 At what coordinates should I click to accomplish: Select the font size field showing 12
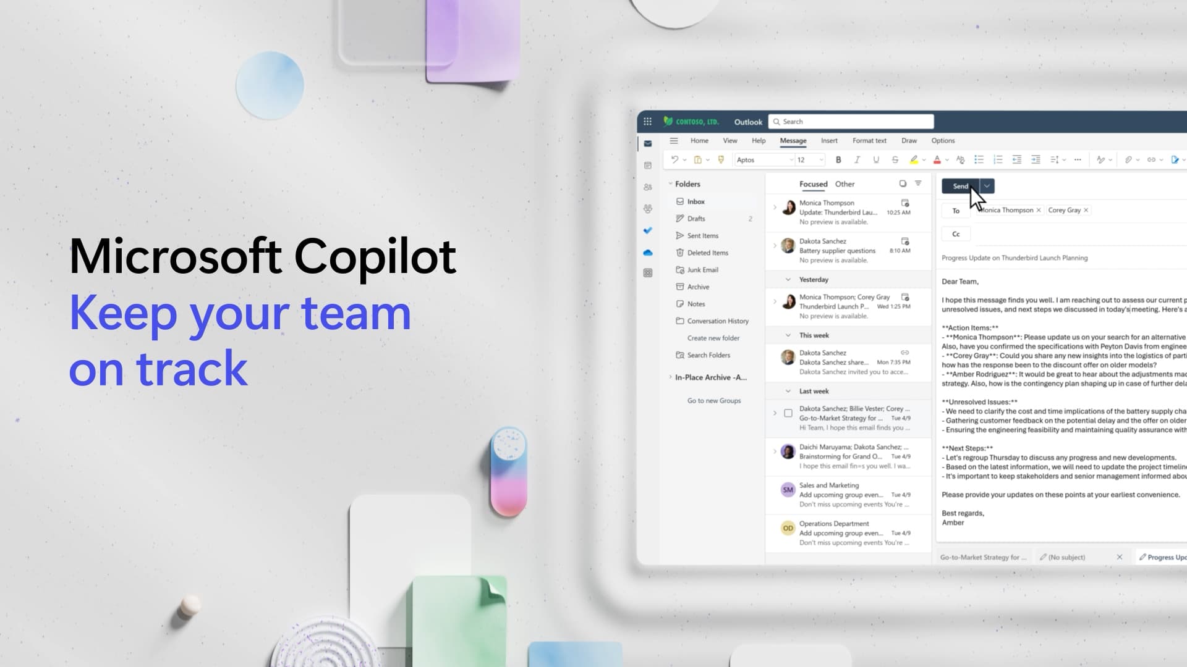point(806,159)
